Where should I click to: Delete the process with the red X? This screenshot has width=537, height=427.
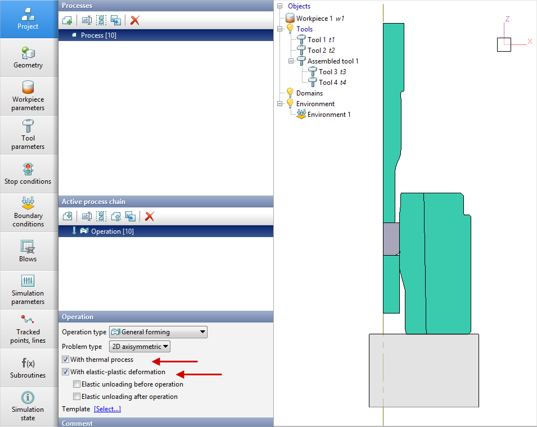pos(135,20)
